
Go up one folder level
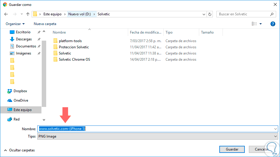(28, 14)
